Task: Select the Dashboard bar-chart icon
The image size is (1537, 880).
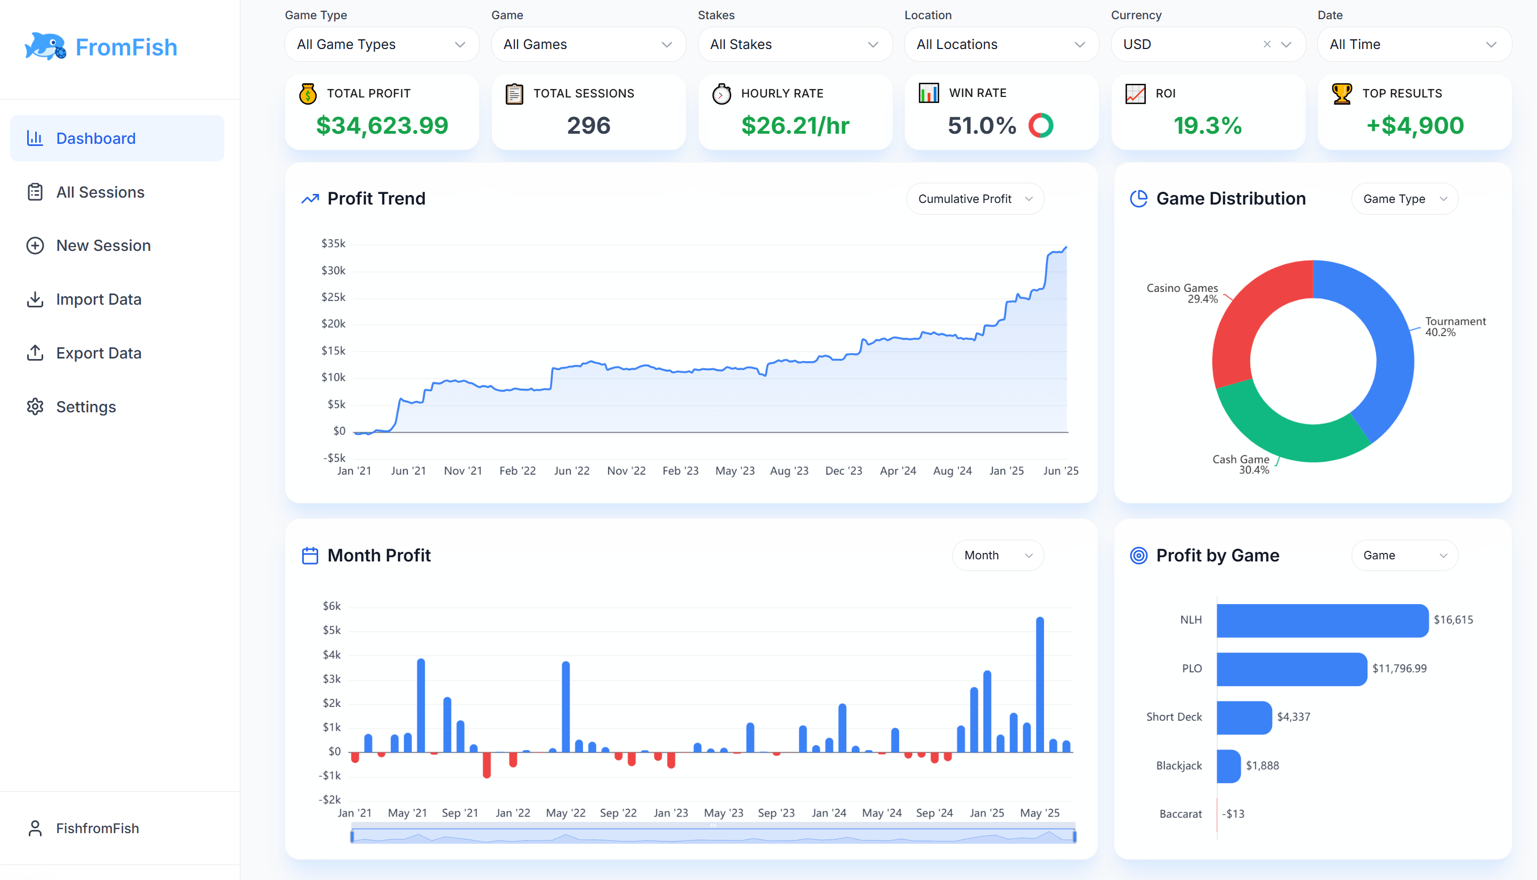Action: coord(35,138)
